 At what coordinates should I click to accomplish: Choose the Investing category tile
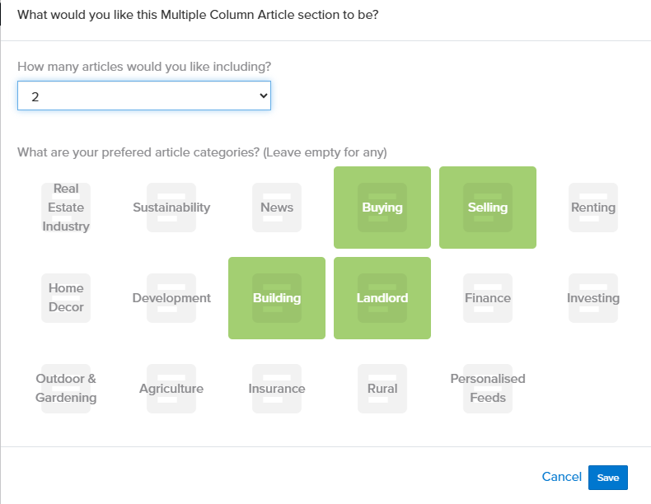pyautogui.click(x=593, y=298)
